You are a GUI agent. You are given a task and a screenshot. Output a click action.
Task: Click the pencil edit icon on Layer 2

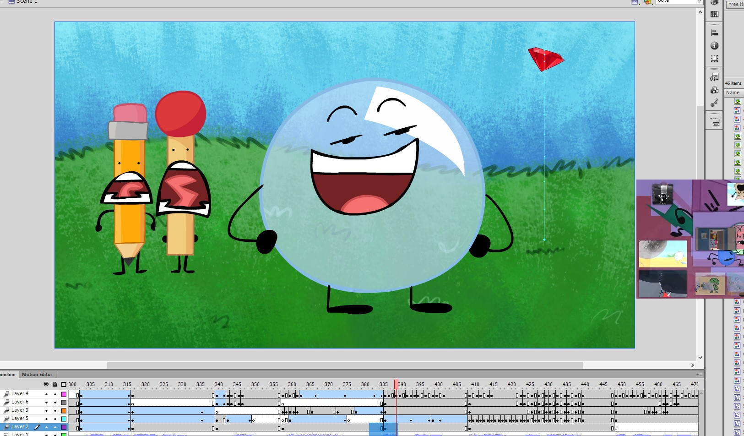coord(37,427)
